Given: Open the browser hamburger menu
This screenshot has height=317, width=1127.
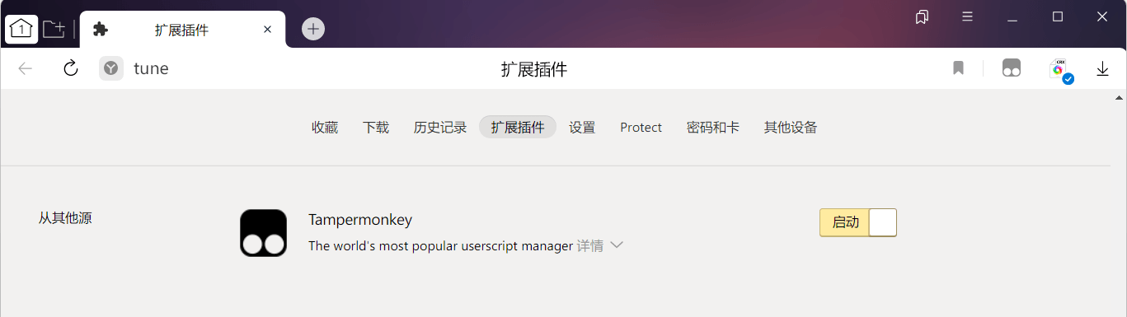Looking at the screenshot, I should (968, 16).
